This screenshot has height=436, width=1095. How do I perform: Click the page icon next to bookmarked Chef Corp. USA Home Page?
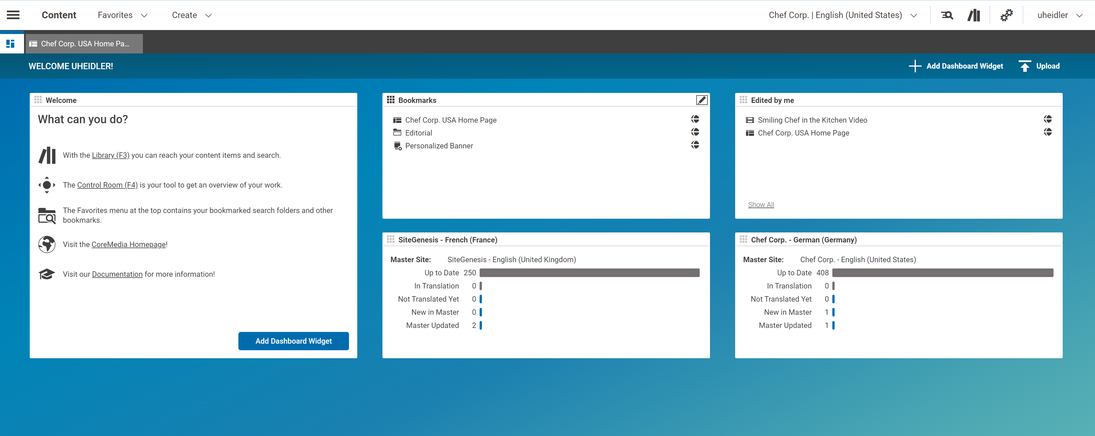[397, 120]
